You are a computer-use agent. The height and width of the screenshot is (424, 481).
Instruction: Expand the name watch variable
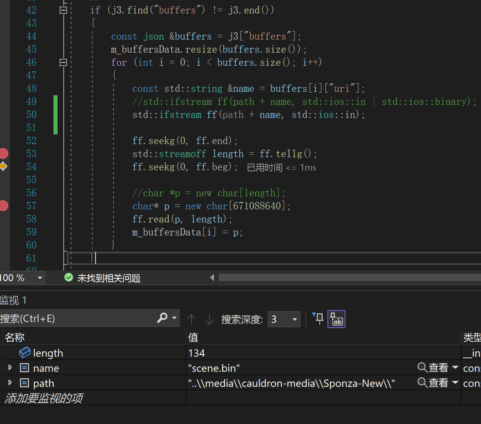pyautogui.click(x=10, y=368)
